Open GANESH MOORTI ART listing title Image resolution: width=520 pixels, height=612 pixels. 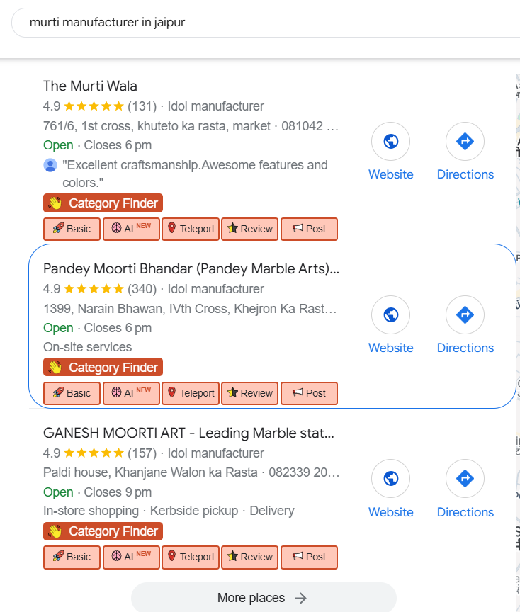tap(188, 433)
